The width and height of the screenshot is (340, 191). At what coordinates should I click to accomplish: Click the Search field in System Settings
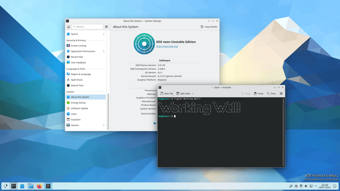click(x=87, y=27)
